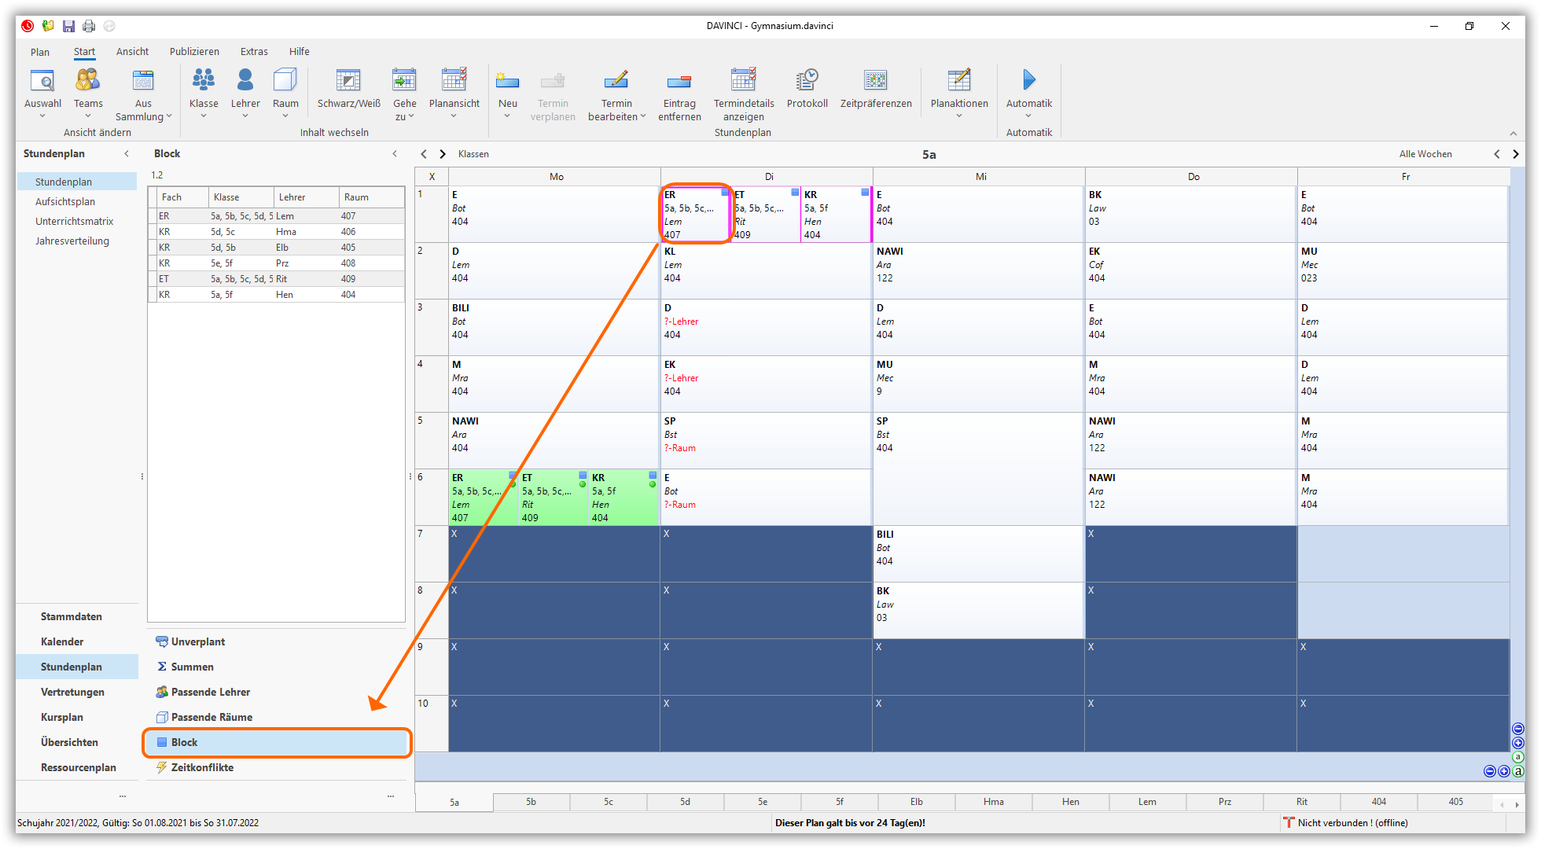Click the Schwarz/Weiß toolbar icon
The image size is (1541, 849).
tap(348, 81)
